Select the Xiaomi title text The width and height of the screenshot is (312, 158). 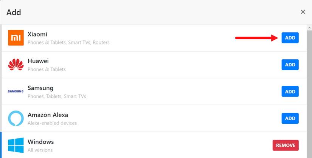(x=37, y=34)
